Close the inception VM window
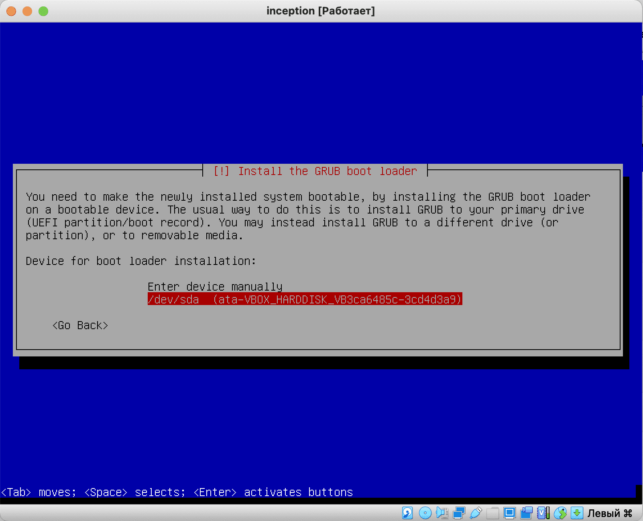Screen dimensions: 643x521 11,11
